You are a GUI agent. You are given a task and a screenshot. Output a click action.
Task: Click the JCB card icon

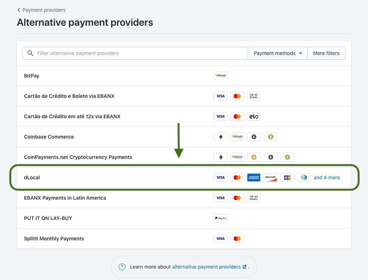point(287,177)
